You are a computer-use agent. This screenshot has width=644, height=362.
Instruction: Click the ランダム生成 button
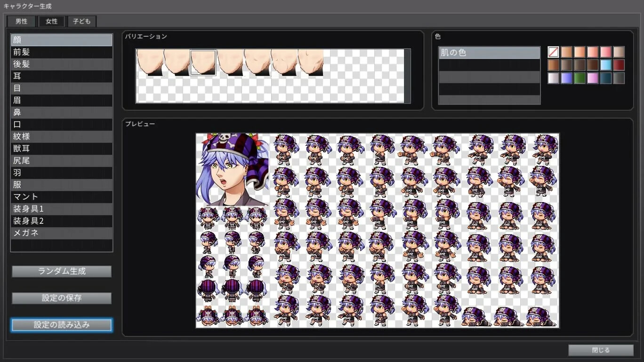tap(62, 271)
